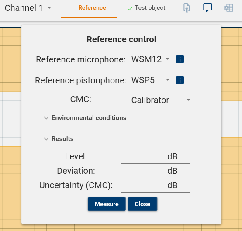Switch to the Test object tab
This screenshot has height=231, width=242.
(x=146, y=8)
